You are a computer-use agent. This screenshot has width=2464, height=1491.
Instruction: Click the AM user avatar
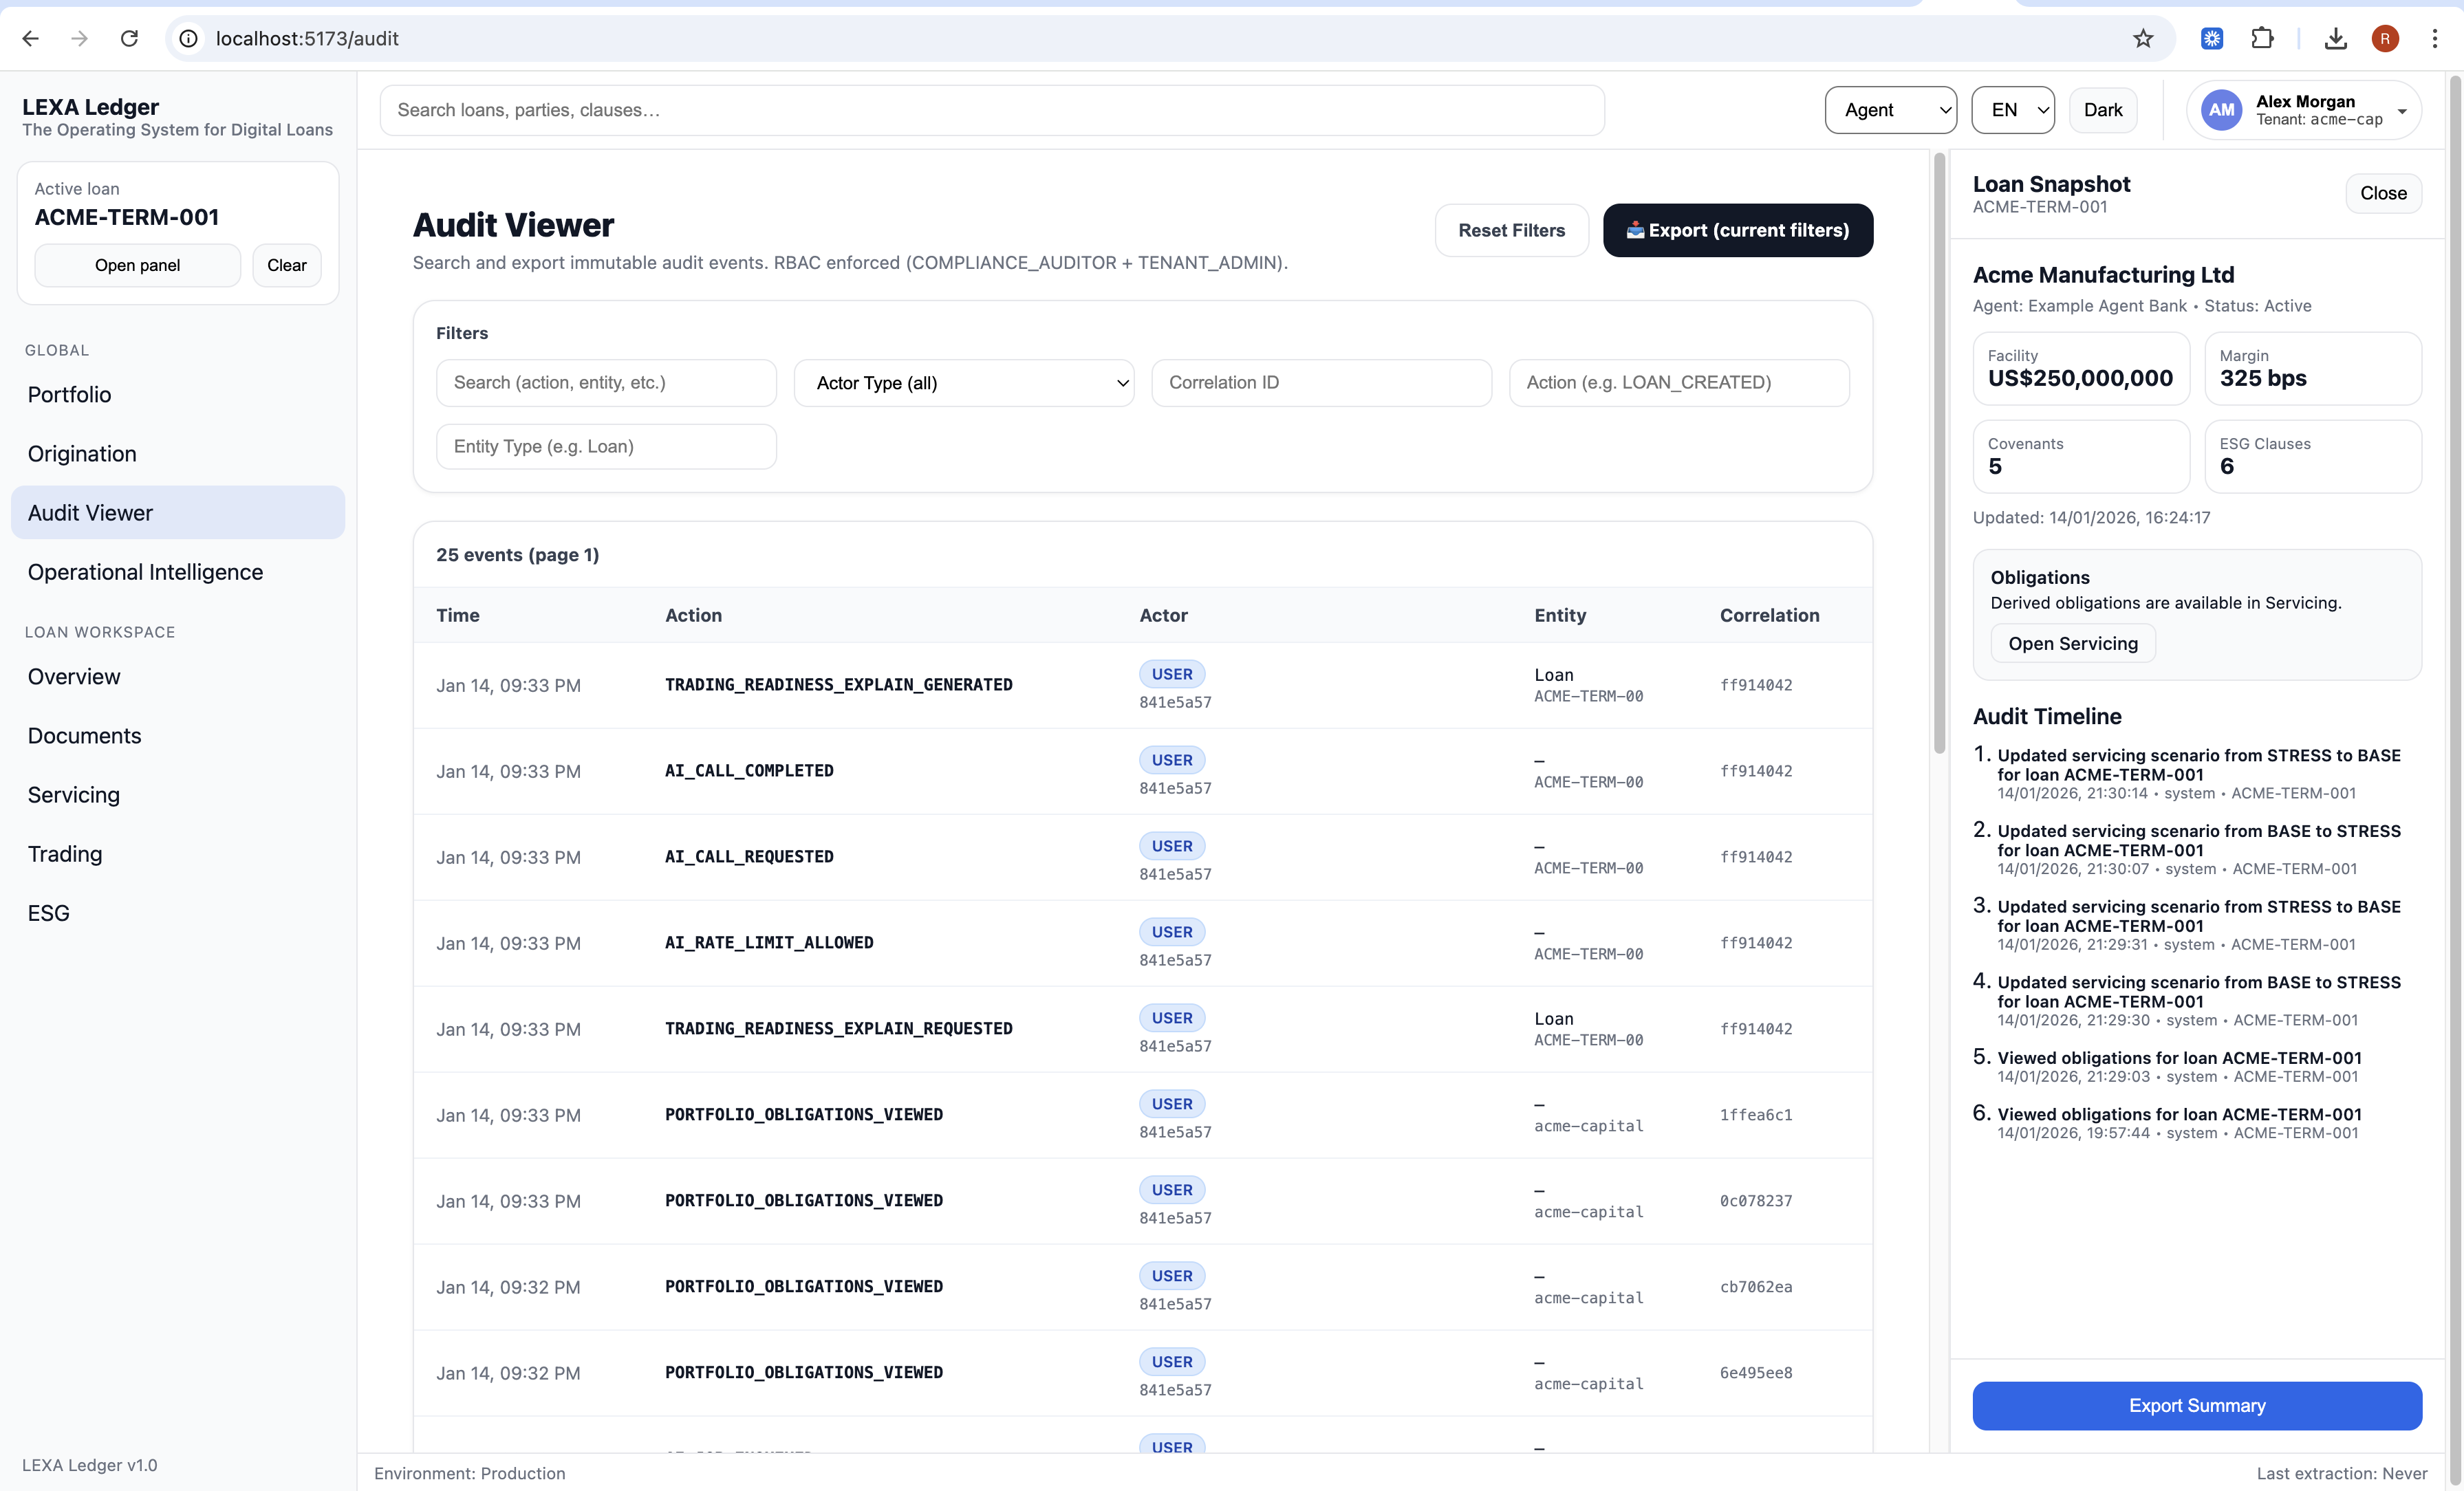coord(2221,110)
